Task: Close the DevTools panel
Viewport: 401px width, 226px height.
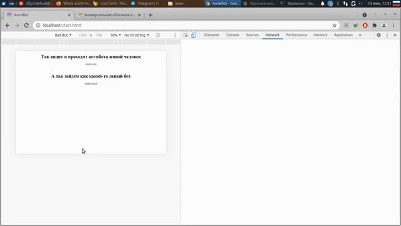Action: point(395,35)
